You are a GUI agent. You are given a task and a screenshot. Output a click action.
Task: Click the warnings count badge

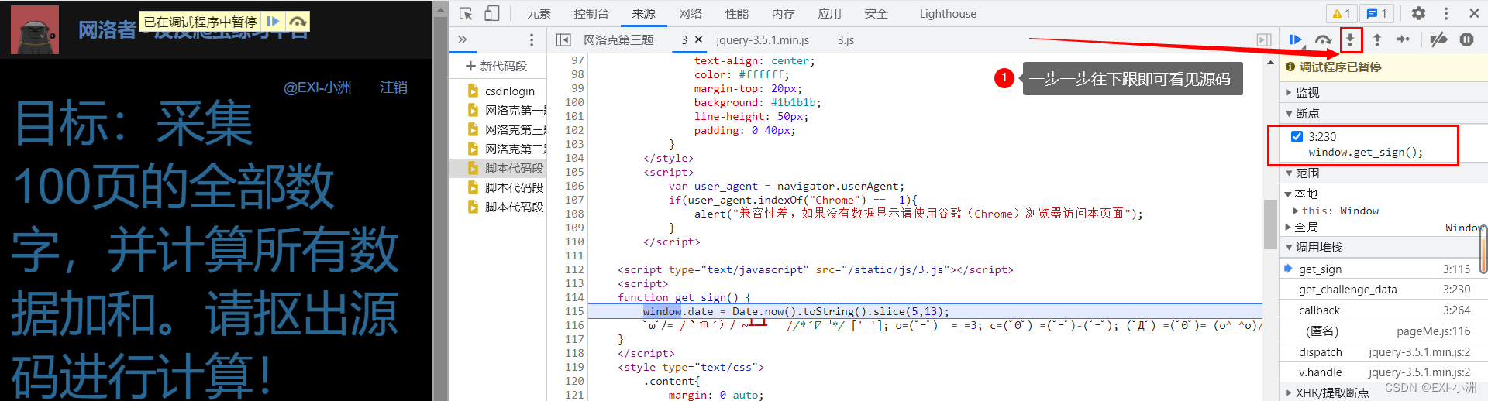(x=1342, y=13)
